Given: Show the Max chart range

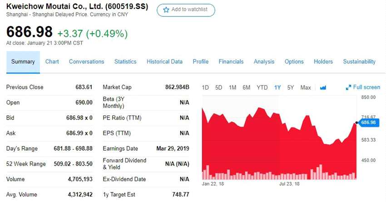Looking at the screenshot, I should [x=306, y=87].
